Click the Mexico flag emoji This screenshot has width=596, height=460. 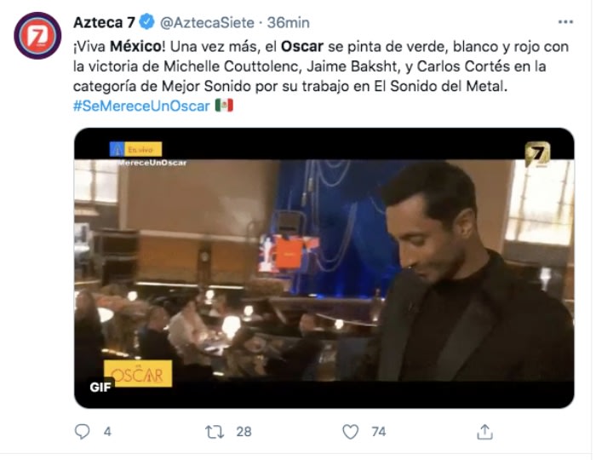pos(224,106)
